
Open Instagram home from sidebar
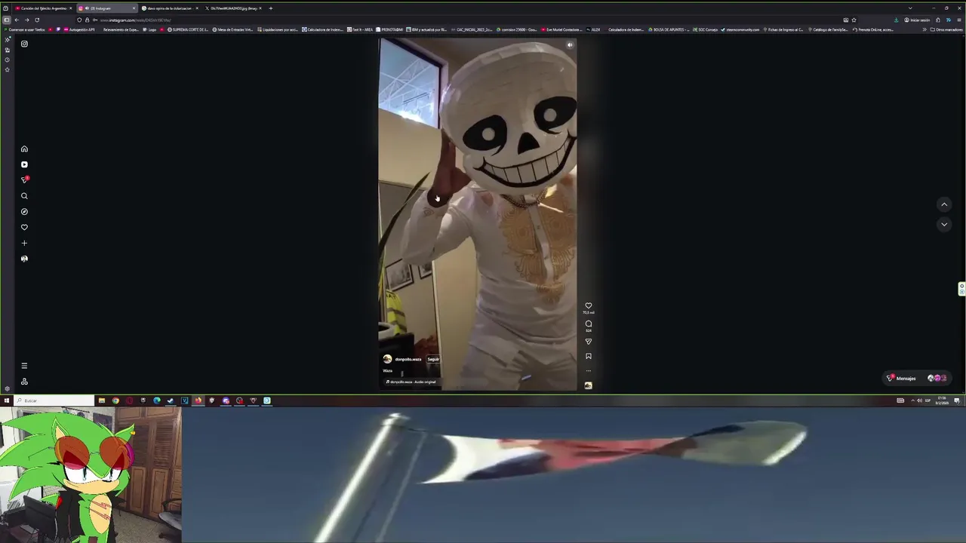[24, 149]
